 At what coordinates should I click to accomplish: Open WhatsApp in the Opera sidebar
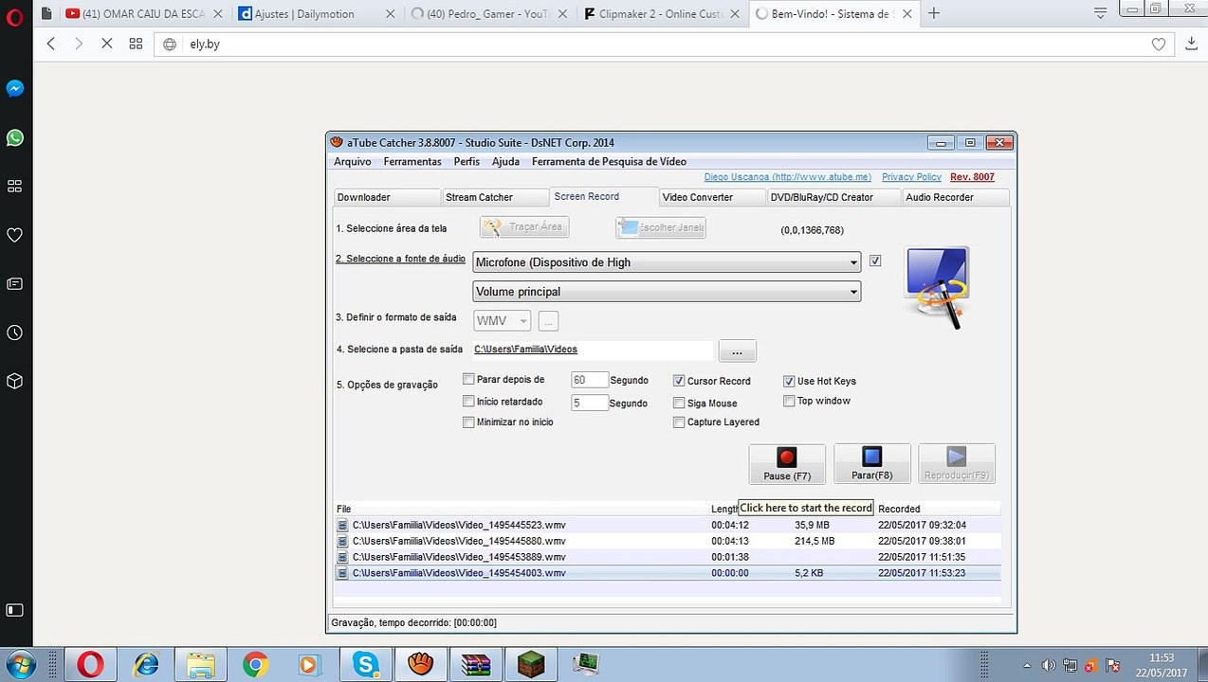(x=15, y=137)
